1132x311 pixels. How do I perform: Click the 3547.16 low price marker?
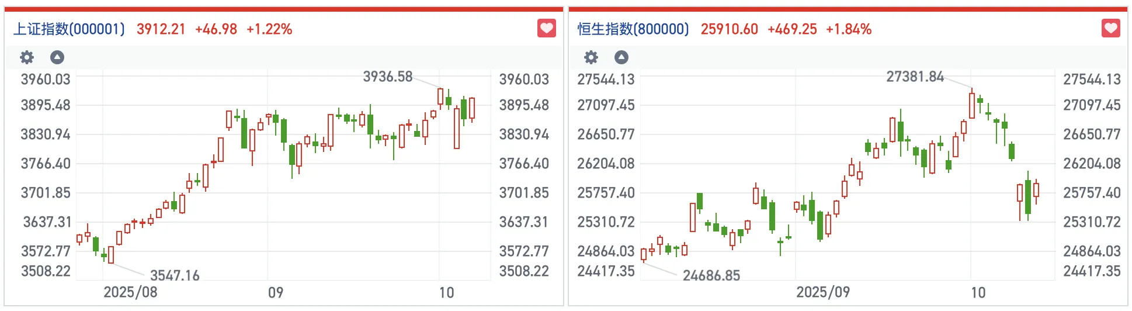click(x=175, y=275)
